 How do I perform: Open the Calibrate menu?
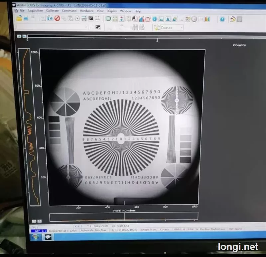point(53,11)
